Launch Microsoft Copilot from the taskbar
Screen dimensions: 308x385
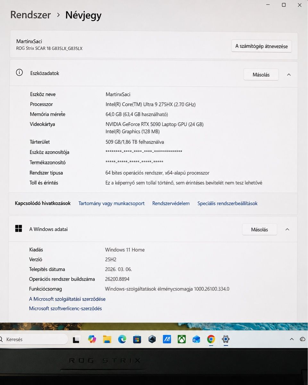92,339
